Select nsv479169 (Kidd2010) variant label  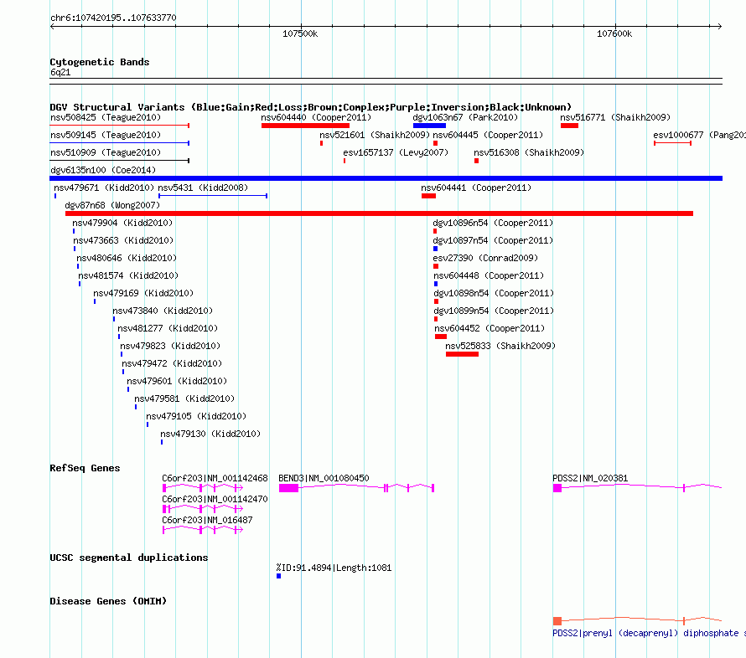click(x=143, y=293)
